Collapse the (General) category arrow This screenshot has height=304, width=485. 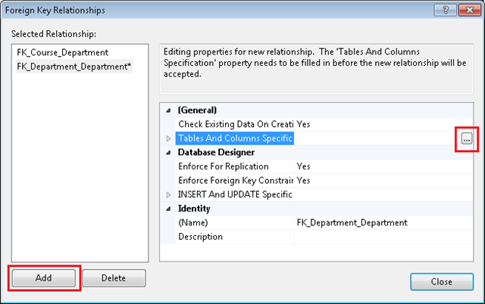pos(168,110)
